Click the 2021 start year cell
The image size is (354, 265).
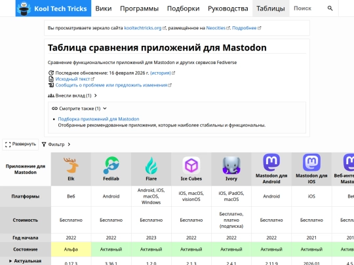tap(311, 238)
